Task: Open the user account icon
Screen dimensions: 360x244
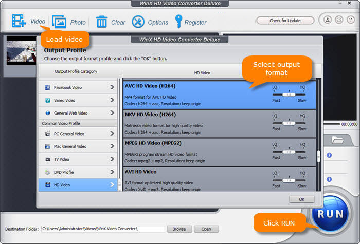Action: point(328,20)
